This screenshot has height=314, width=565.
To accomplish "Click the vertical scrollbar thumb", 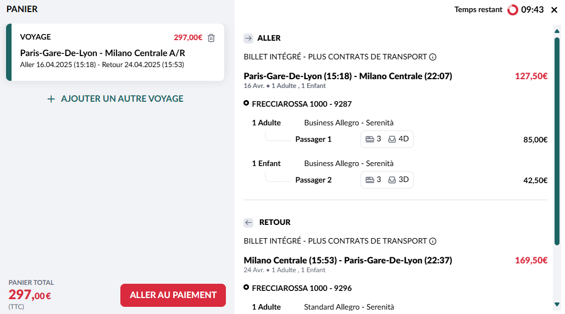I will coord(557,141).
